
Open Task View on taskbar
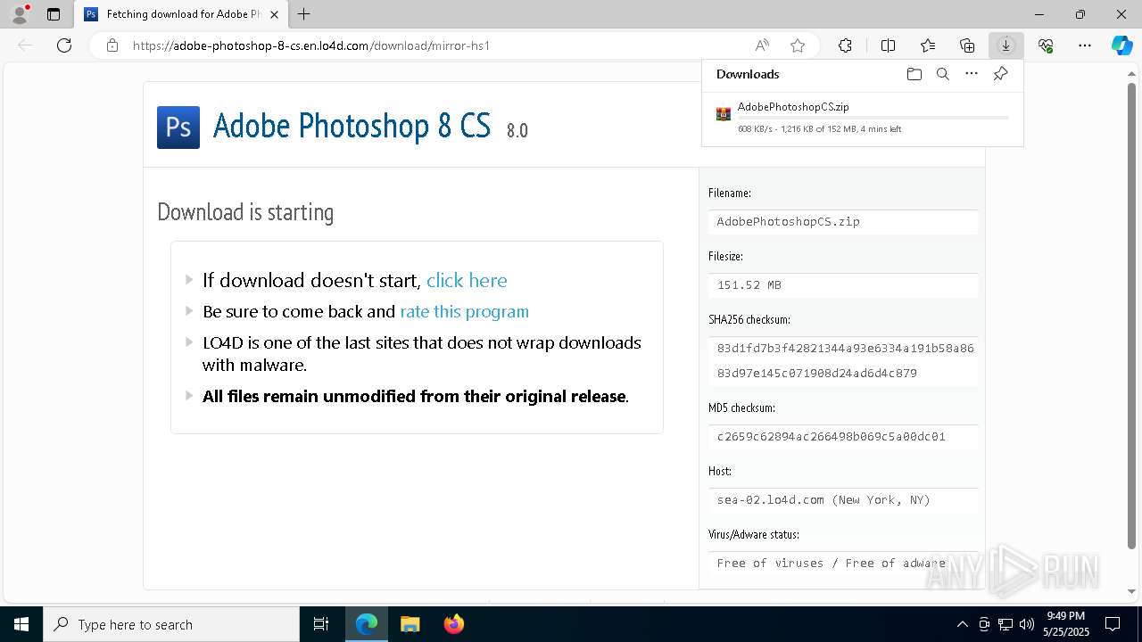(321, 624)
